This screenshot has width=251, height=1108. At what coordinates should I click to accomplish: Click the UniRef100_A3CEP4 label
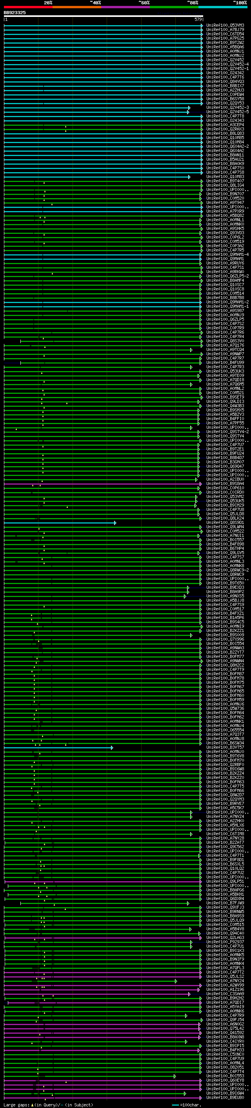pyautogui.click(x=225, y=125)
